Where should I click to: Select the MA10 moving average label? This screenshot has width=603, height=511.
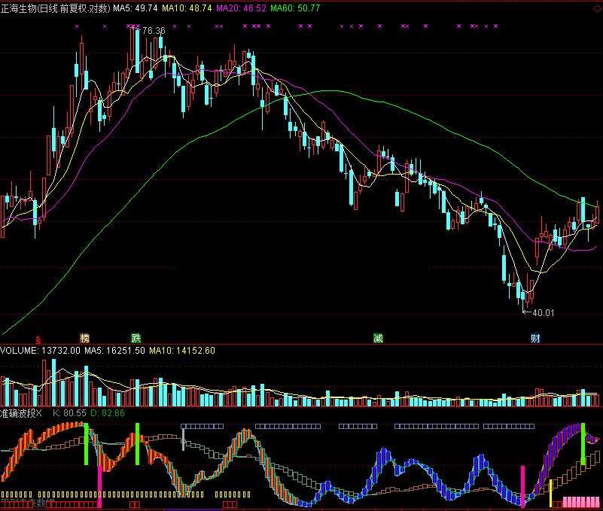pyautogui.click(x=186, y=8)
